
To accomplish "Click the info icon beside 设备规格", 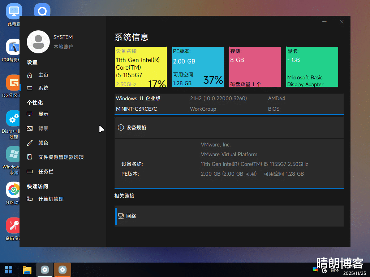I will tap(121, 127).
